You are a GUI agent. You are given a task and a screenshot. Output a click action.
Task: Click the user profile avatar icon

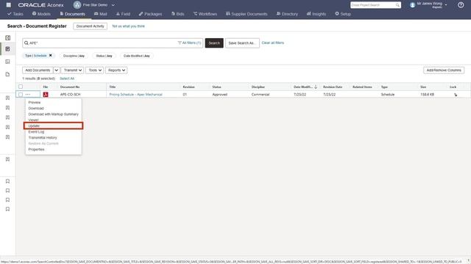[x=412, y=5]
